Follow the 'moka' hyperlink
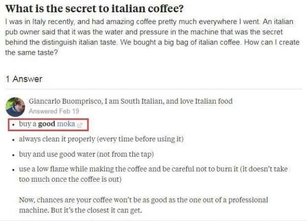The height and width of the screenshot is (221, 307). [66, 124]
